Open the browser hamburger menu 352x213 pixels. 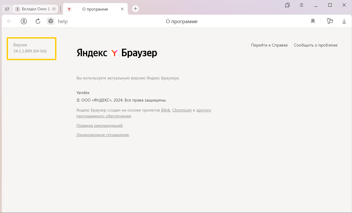(x=302, y=5)
